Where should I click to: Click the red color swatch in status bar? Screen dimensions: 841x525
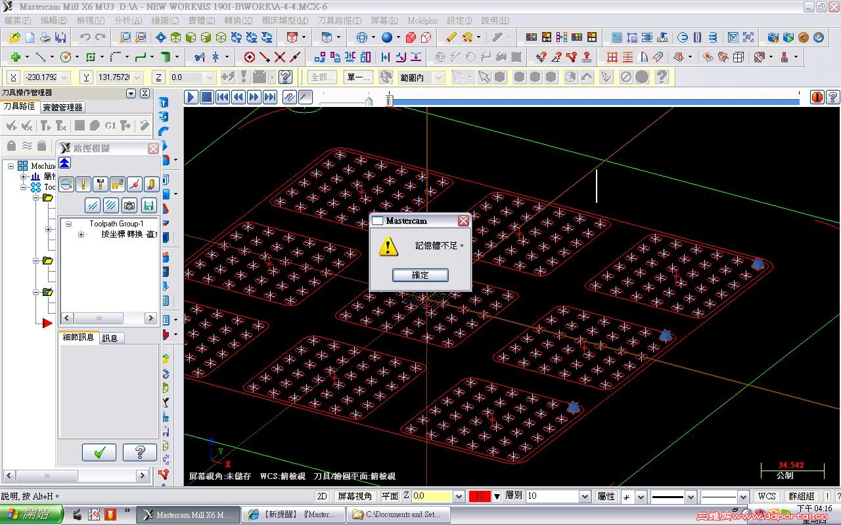480,496
